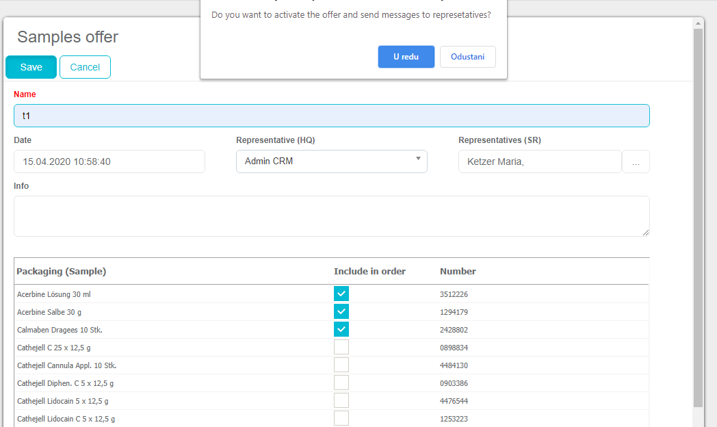Click the Name input field

click(x=331, y=116)
